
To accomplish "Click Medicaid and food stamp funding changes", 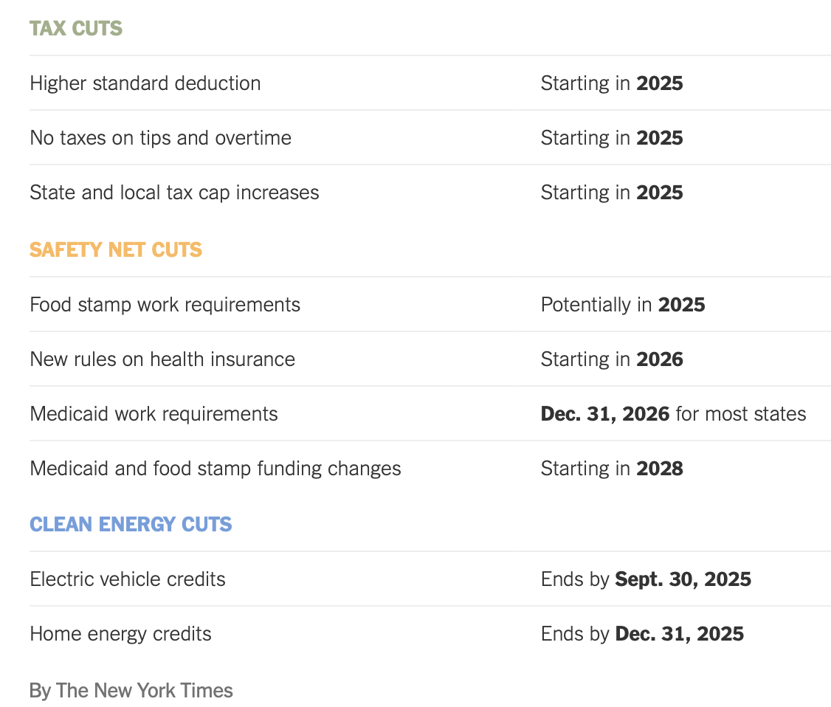I will 215,469.
